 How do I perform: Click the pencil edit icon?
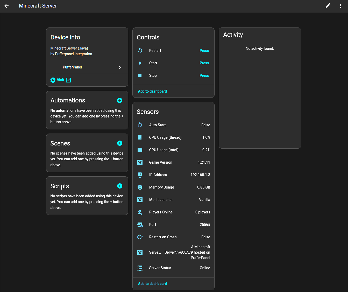click(x=328, y=6)
